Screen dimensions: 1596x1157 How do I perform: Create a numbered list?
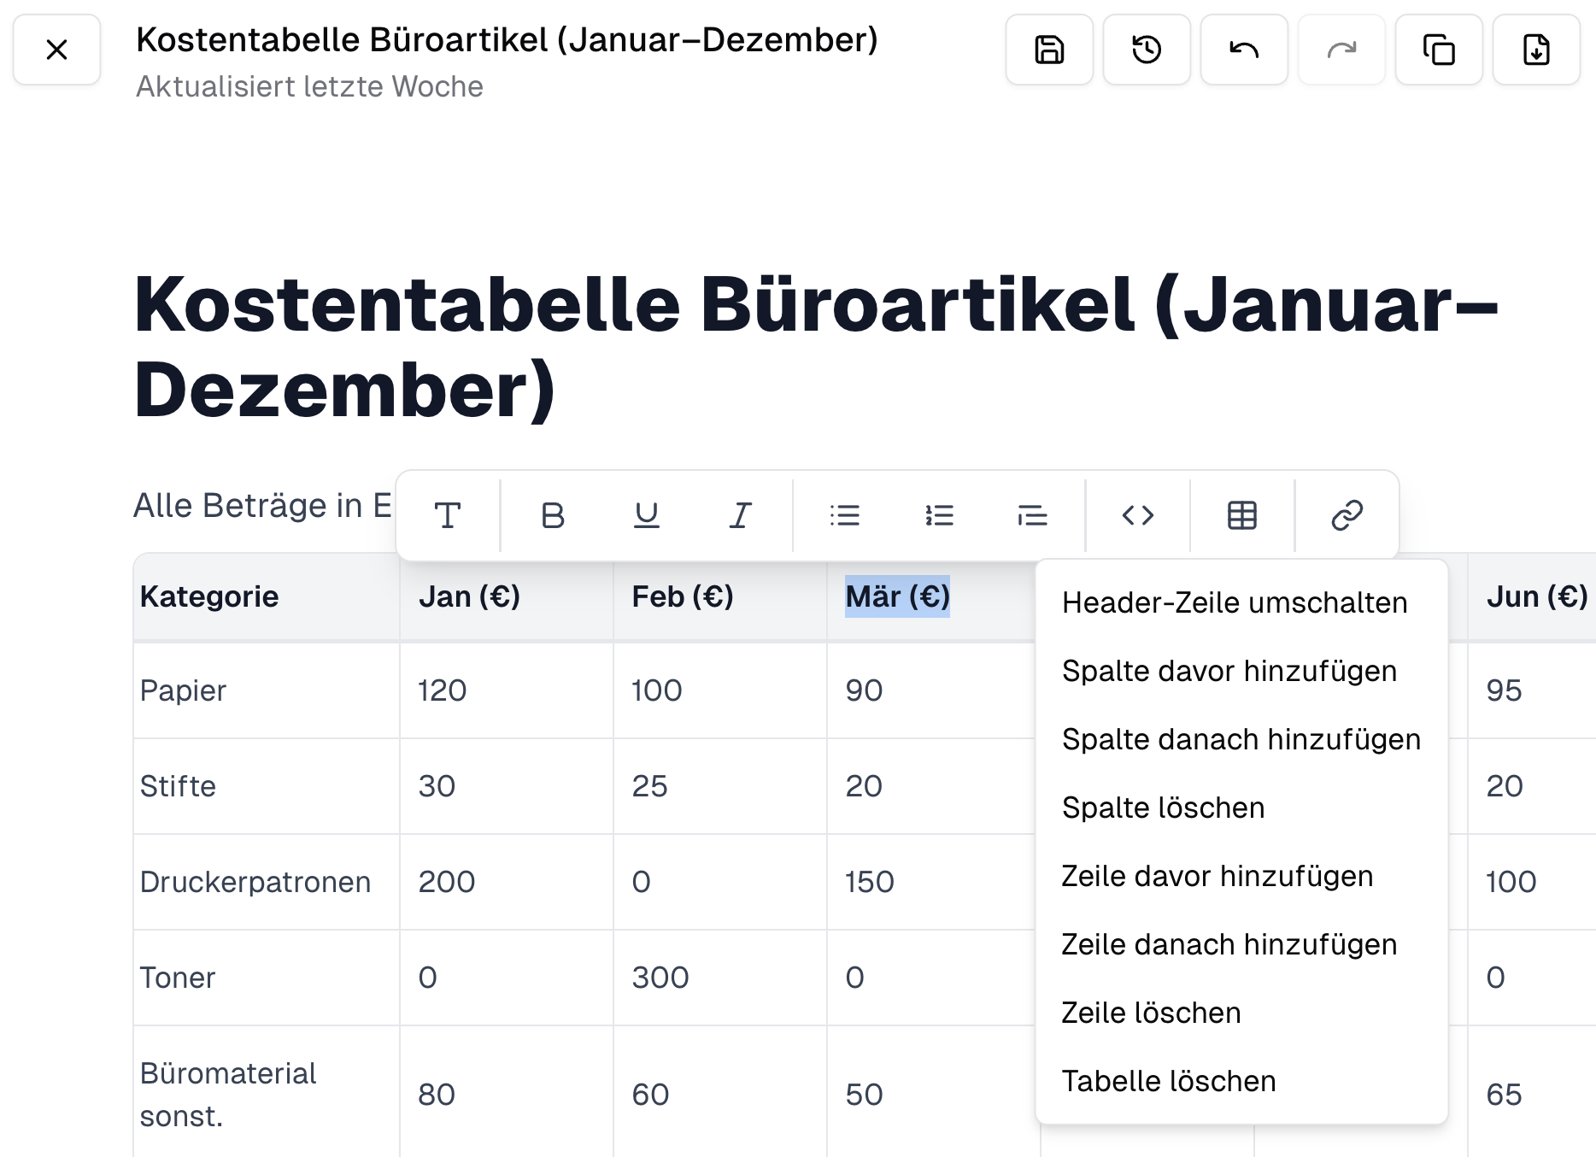938,514
